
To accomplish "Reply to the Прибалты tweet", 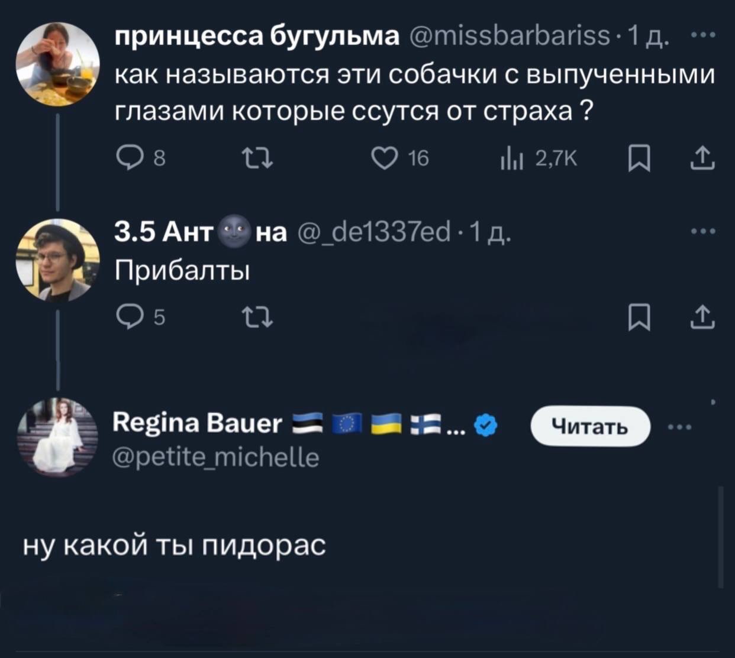I will point(127,318).
